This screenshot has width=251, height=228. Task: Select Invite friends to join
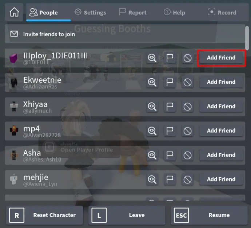[x=125, y=34]
